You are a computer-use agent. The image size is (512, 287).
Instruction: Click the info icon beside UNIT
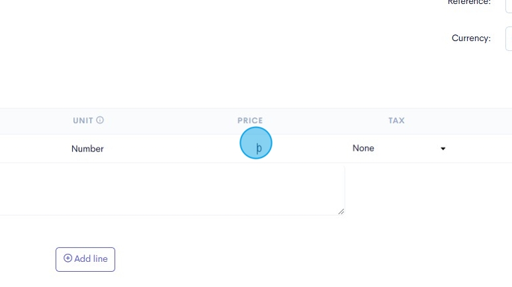pos(101,120)
